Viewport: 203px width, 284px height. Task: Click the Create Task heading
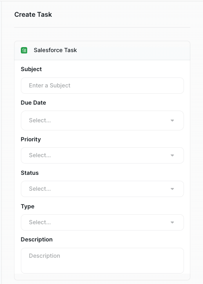tap(33, 14)
